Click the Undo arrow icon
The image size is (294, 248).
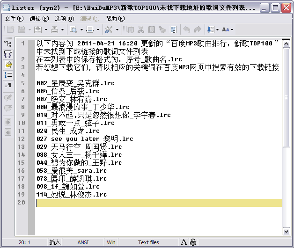click(x=187, y=29)
